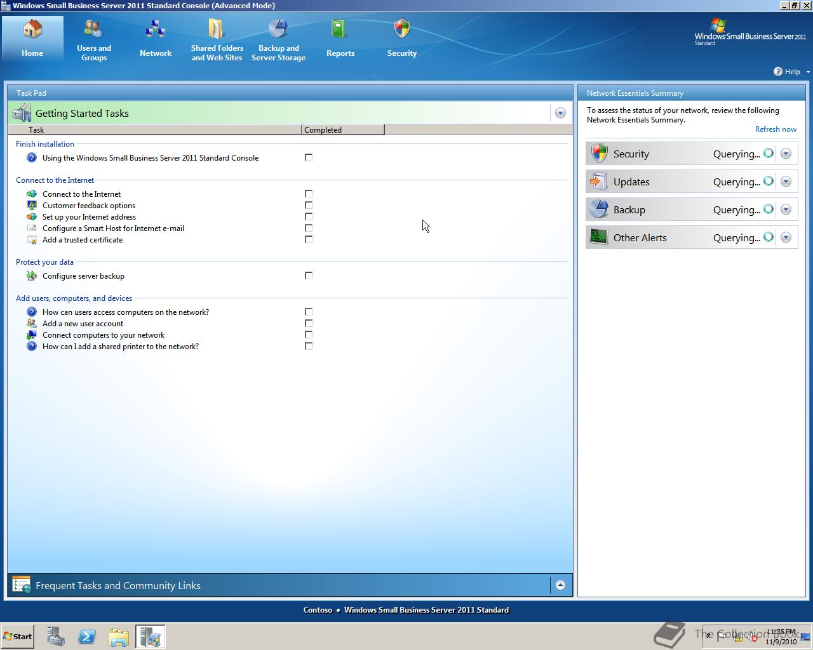This screenshot has width=813, height=650.
Task: Collapse the Getting Started Tasks section
Action: [560, 113]
